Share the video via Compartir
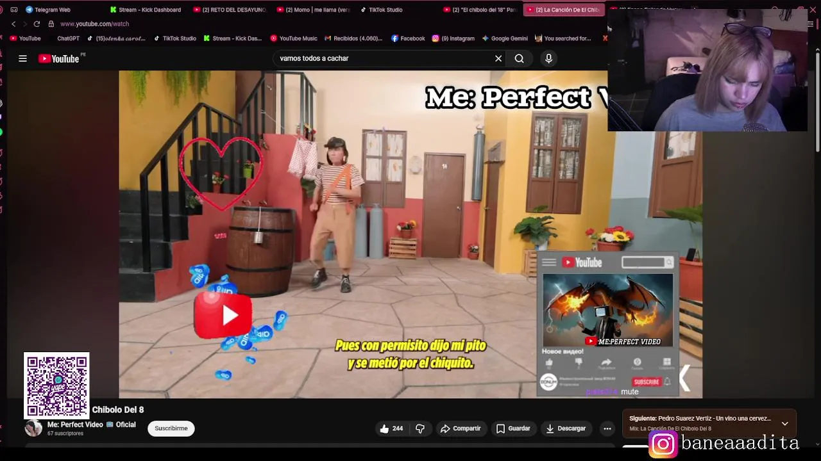The width and height of the screenshot is (821, 461). click(x=461, y=428)
